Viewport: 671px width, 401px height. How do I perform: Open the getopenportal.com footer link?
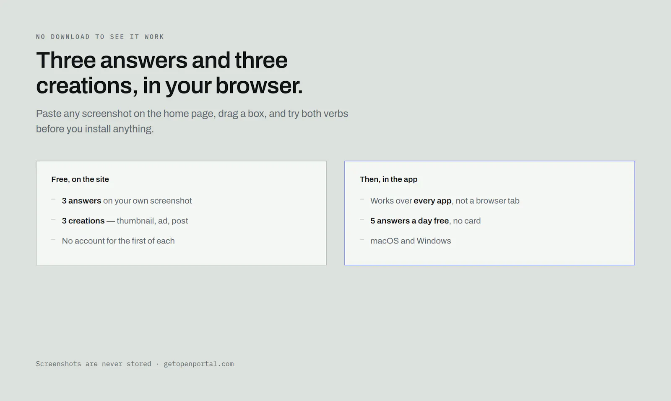pyautogui.click(x=199, y=364)
